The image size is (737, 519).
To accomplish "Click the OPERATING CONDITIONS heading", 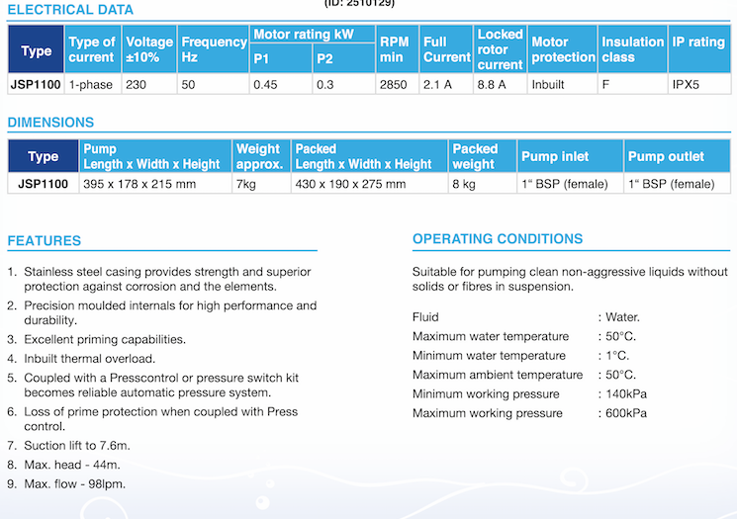I will click(498, 239).
